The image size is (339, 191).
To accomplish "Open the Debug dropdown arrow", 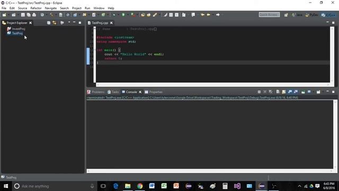I will 118,15.
